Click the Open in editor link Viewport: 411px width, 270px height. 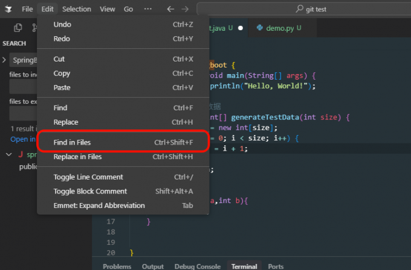(x=23, y=139)
